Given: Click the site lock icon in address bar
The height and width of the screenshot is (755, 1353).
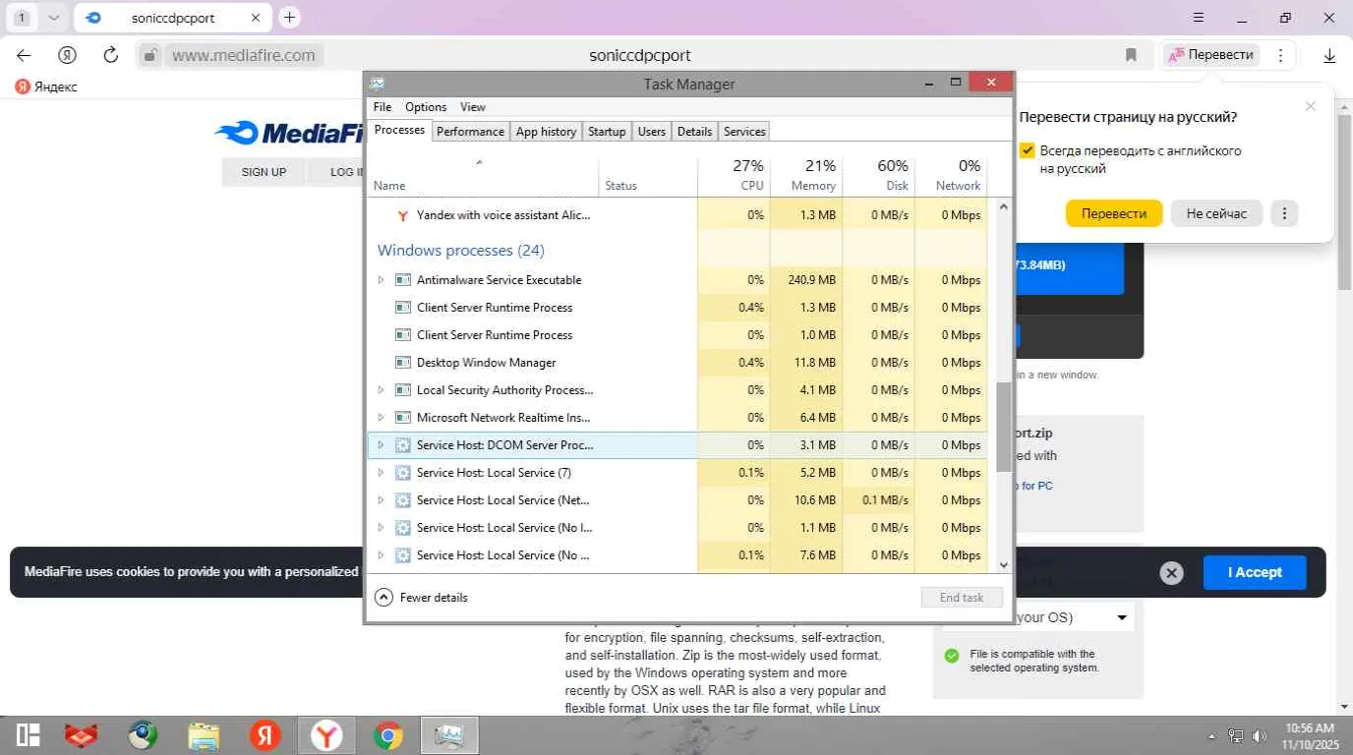Looking at the screenshot, I should 149,55.
